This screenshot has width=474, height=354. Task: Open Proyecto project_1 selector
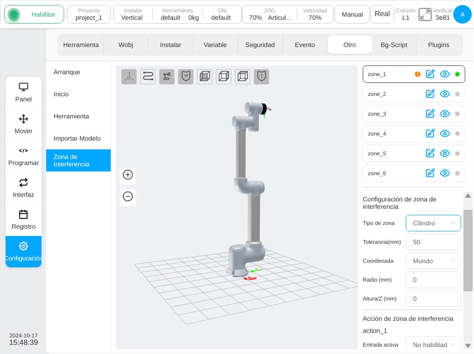(89, 14)
